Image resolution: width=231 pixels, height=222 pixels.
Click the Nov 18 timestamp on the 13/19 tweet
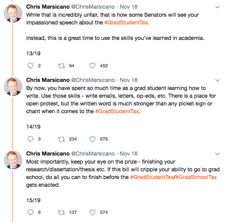click(129, 7)
